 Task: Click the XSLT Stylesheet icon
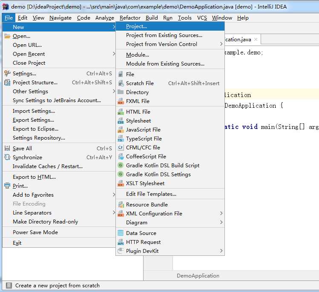coord(121,183)
